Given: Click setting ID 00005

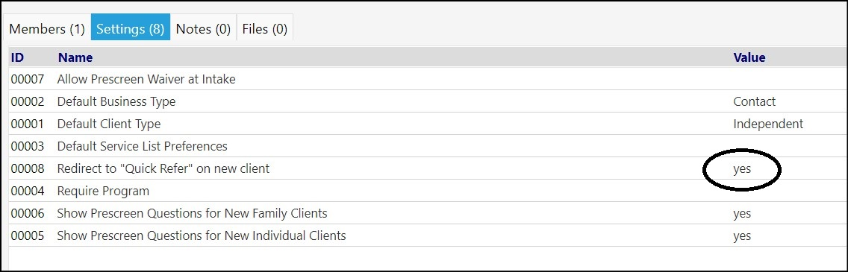Looking at the screenshot, I should coord(28,235).
